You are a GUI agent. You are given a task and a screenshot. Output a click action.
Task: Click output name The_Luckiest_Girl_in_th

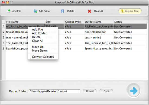click(x=99, y=43)
